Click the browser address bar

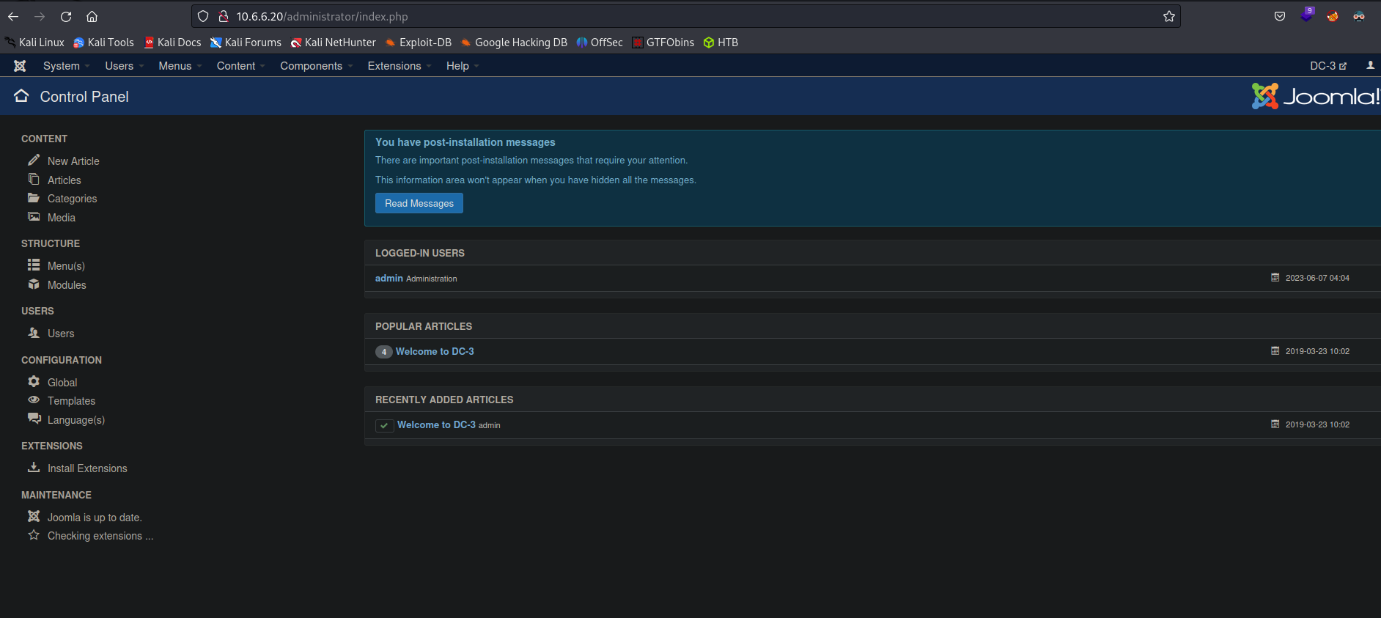(660, 16)
